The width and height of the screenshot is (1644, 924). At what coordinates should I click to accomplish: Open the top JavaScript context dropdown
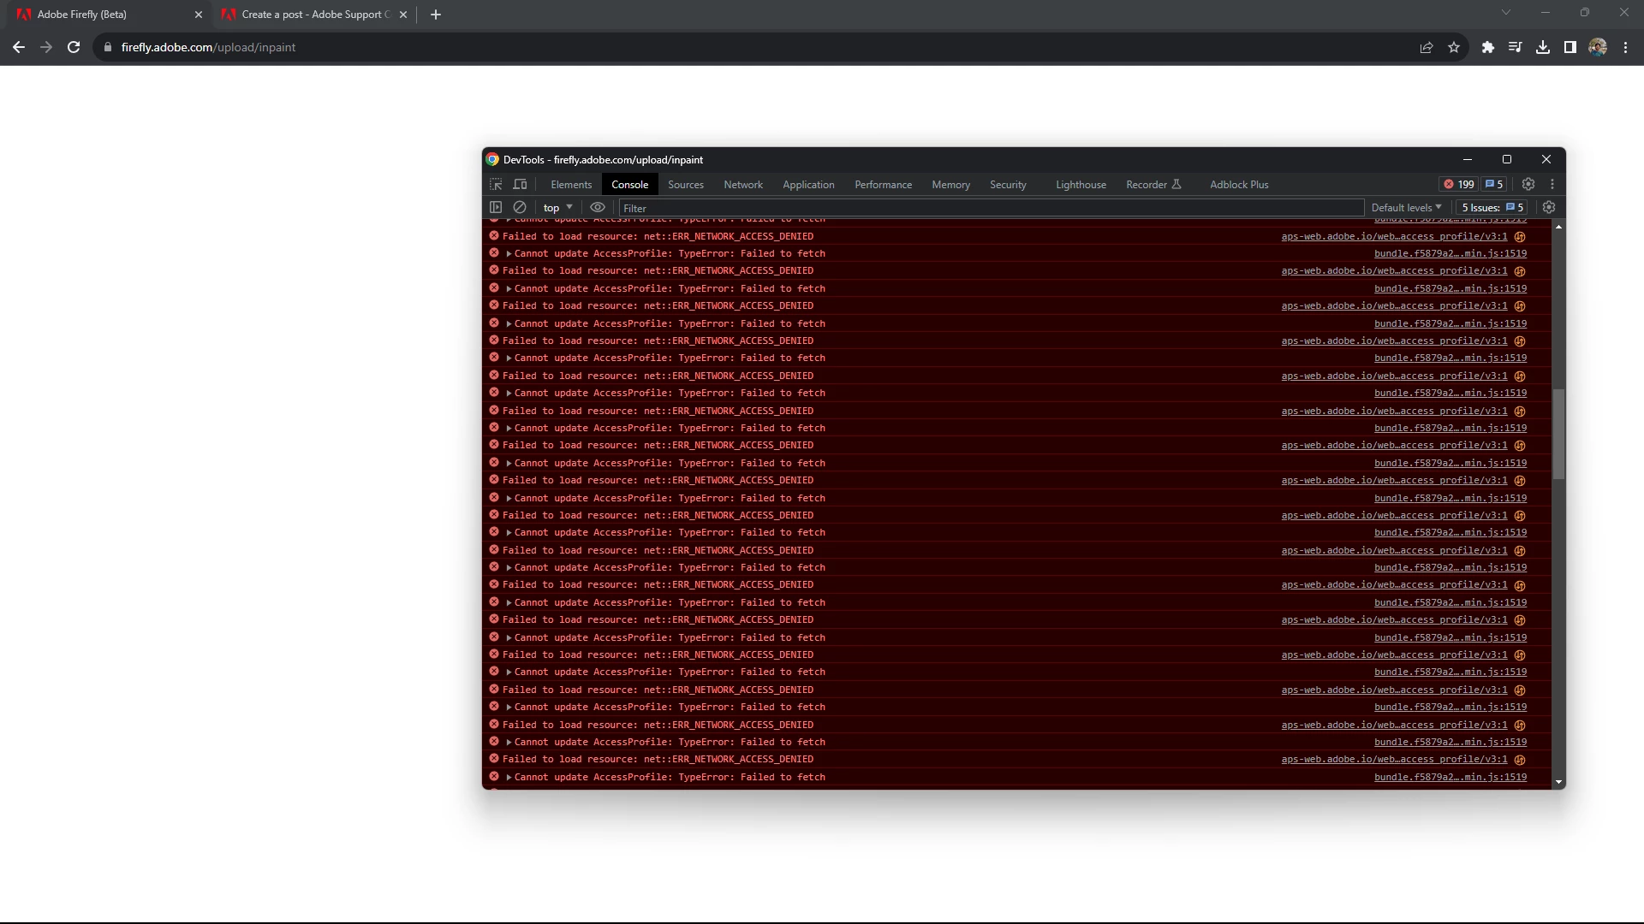click(x=557, y=207)
